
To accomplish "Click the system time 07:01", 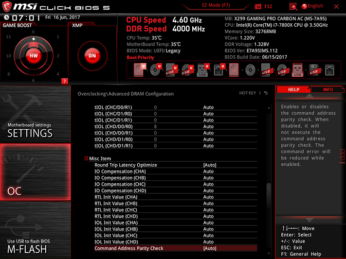I will pyautogui.click(x=26, y=17).
